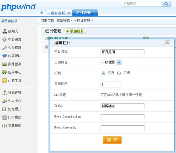Open 内容版块 speech bubble icon
The width and height of the screenshot is (176, 153).
[x=5, y=56]
